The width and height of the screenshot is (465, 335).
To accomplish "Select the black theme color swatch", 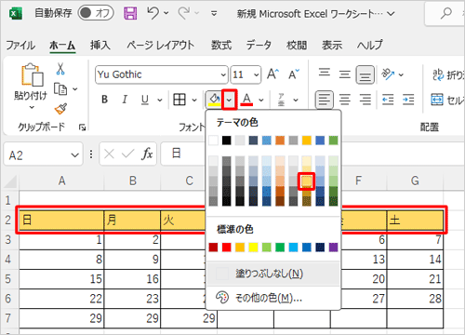I will coord(227,141).
